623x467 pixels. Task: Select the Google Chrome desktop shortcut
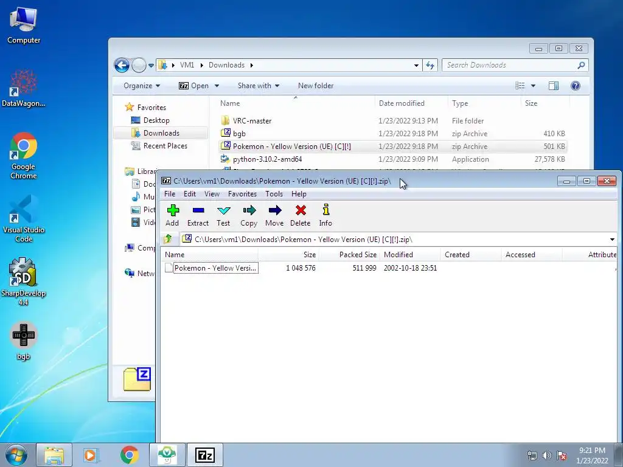[24, 156]
